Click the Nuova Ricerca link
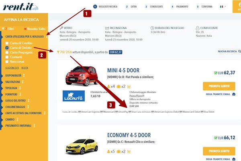The height and width of the screenshot is (161, 241). 227,51
